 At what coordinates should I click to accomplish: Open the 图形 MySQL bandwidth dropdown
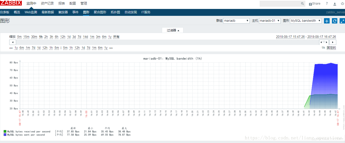point(306,21)
